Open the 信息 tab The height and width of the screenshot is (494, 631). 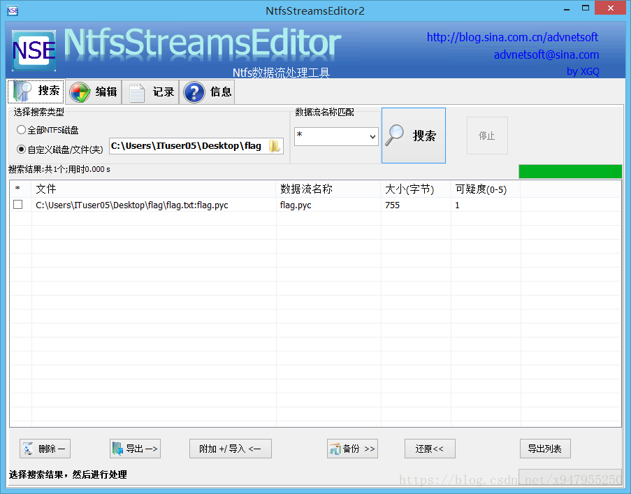coord(207,92)
